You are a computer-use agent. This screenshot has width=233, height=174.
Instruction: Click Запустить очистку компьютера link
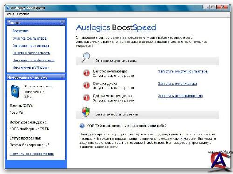coord(183,71)
